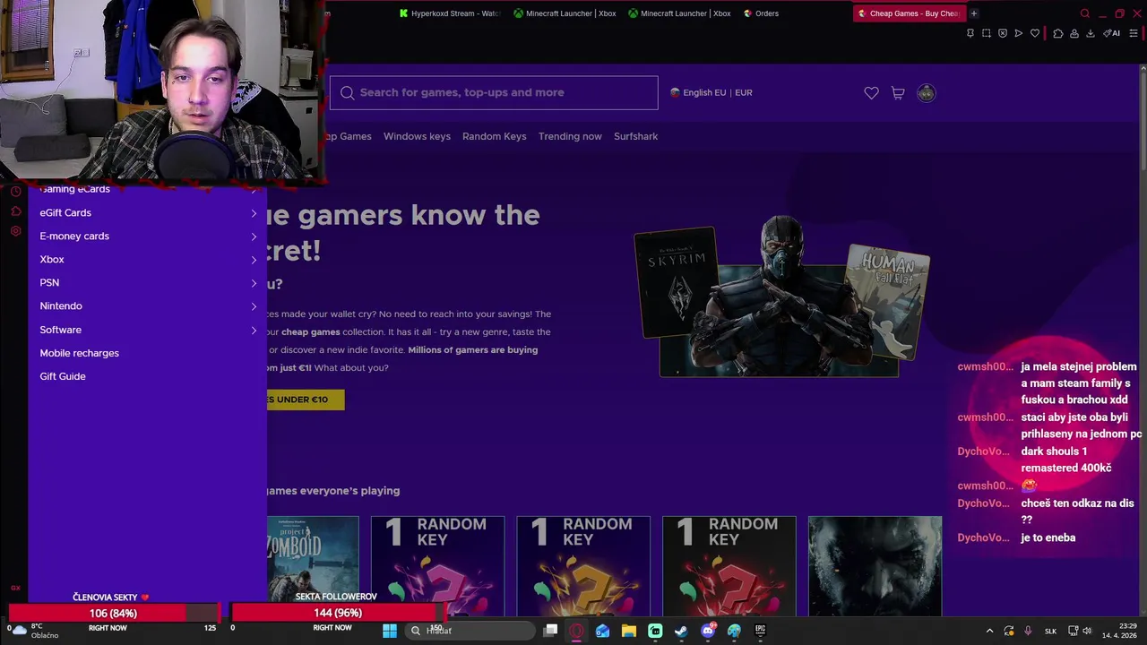The height and width of the screenshot is (645, 1147).
Task: Click the pinboard pin icon in browser toolbar
Action: pos(970,33)
